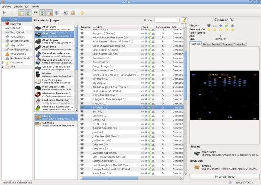
Task: Select the No disponibles filter
Action: pos(17,49)
